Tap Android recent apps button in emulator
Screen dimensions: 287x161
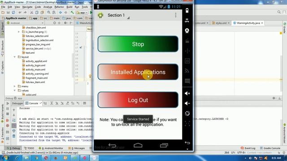click(164, 145)
